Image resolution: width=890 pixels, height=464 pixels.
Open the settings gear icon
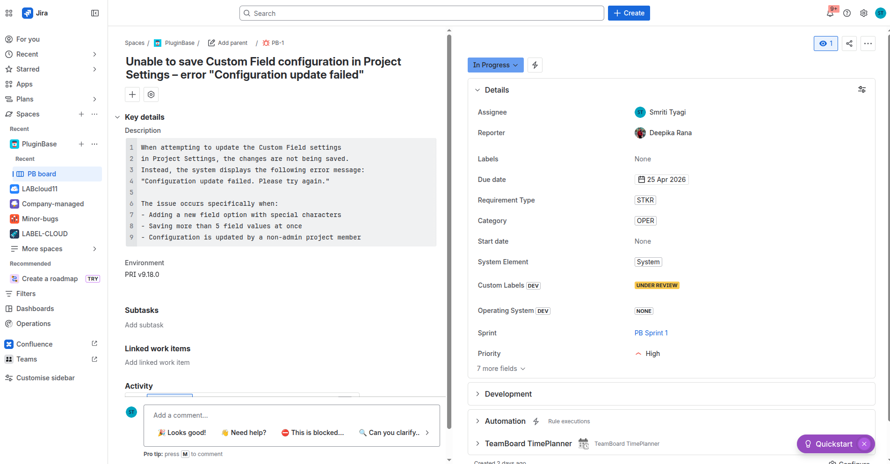pyautogui.click(x=864, y=13)
